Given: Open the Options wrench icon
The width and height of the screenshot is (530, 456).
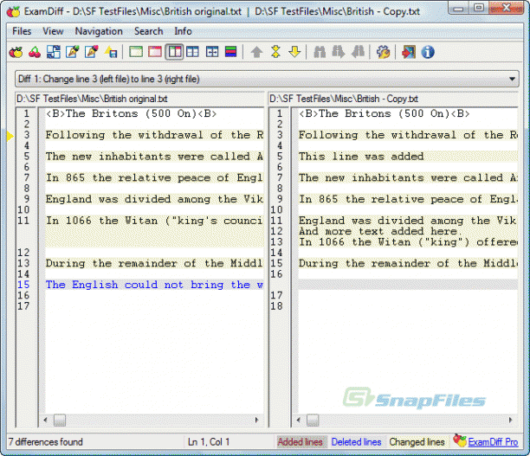Looking at the screenshot, I should pos(383,53).
